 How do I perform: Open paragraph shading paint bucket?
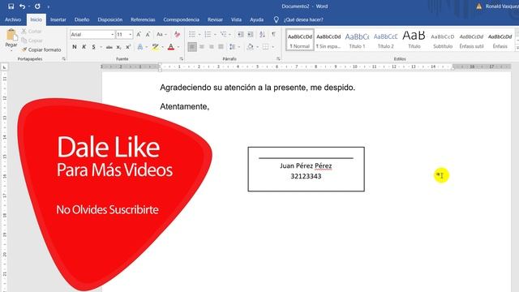pyautogui.click(x=251, y=47)
